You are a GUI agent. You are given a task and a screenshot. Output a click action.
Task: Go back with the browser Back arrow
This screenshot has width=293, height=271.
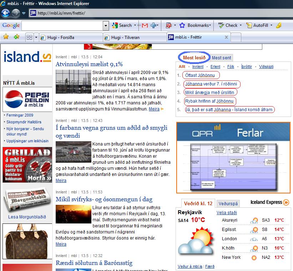click(x=5, y=13)
